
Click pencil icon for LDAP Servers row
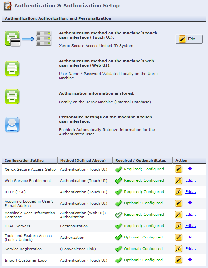coord(179,226)
